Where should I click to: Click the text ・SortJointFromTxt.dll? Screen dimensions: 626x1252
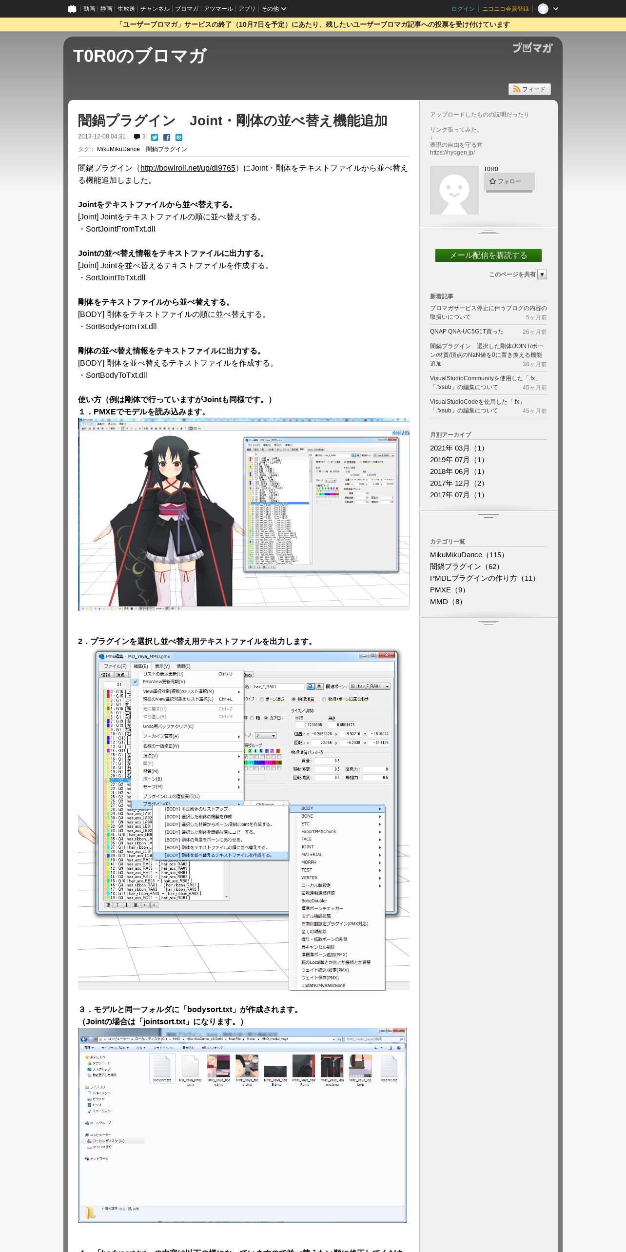[x=117, y=229]
